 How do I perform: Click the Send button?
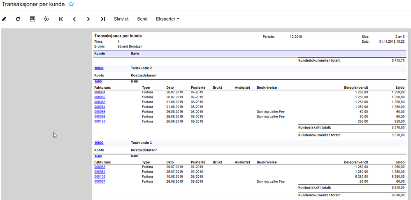pyautogui.click(x=142, y=19)
